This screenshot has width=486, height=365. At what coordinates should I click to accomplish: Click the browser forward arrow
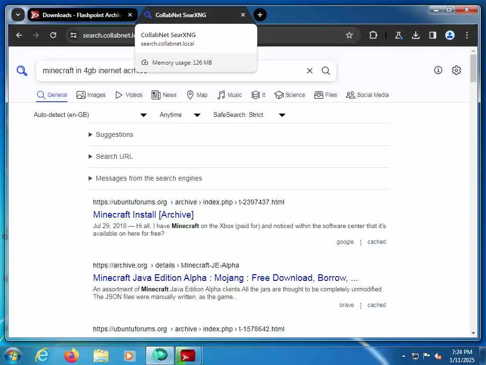point(36,35)
